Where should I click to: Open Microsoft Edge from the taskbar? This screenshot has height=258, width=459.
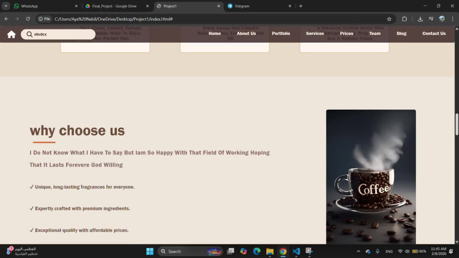click(257, 251)
